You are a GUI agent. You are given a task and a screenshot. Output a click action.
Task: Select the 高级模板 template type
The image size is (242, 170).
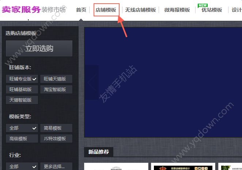tap(22, 139)
